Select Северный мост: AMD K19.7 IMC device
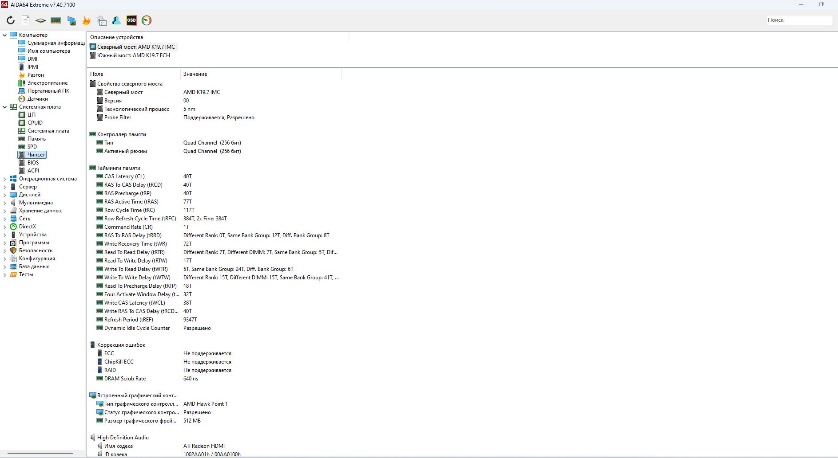 [x=133, y=47]
